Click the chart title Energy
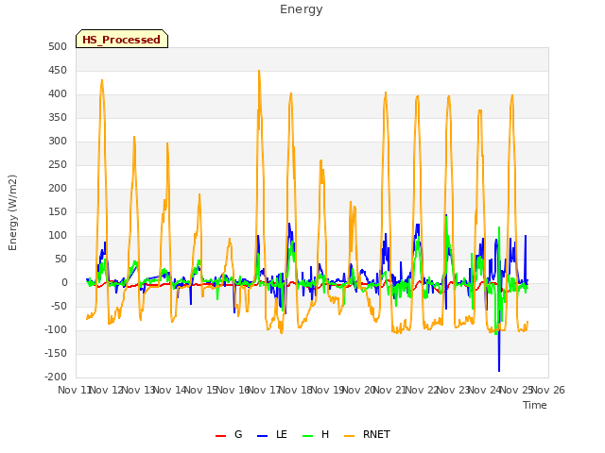This screenshot has width=605, height=453. [x=302, y=9]
